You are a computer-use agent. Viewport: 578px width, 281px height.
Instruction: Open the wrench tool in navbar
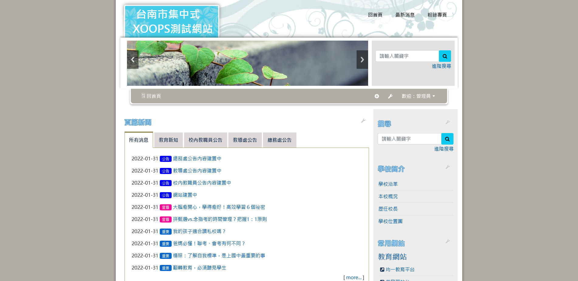pos(390,96)
